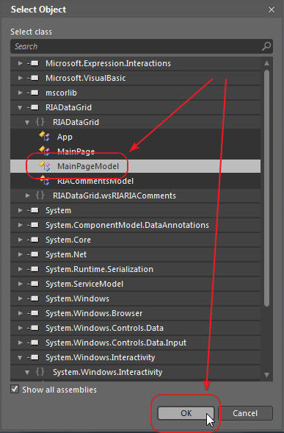Collapse the System.Windows.Interactivity assembly
Screen dimensions: 284x433
coord(20,357)
